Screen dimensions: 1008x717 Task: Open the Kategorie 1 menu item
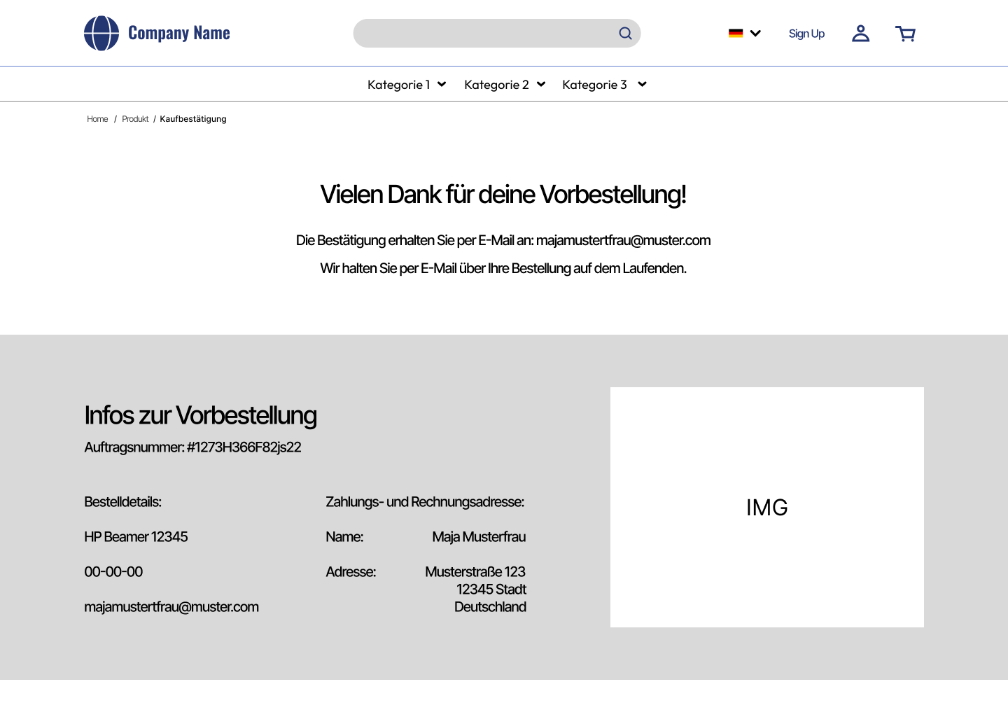(x=398, y=85)
